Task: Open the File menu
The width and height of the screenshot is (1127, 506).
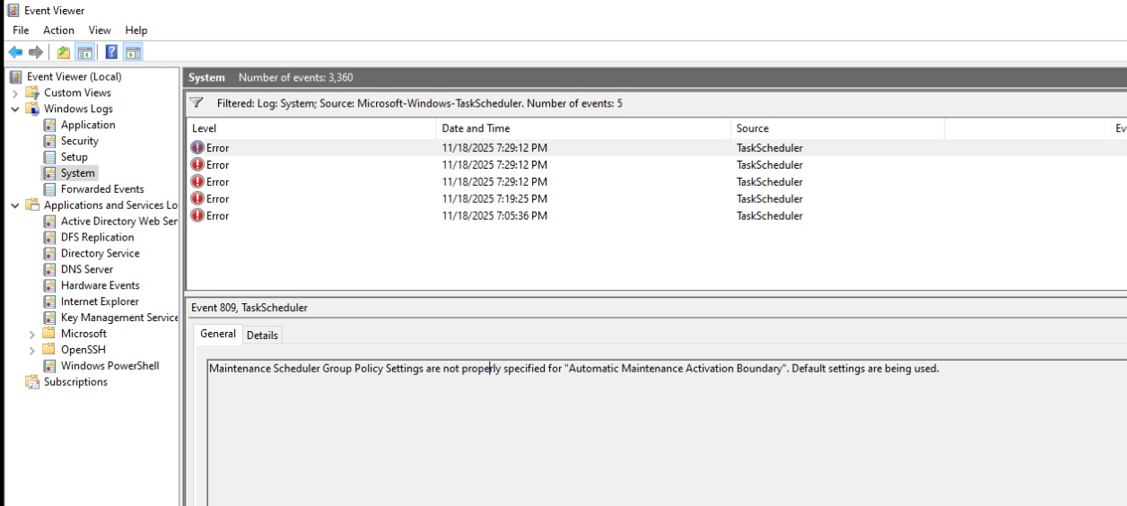Action: pyautogui.click(x=21, y=31)
